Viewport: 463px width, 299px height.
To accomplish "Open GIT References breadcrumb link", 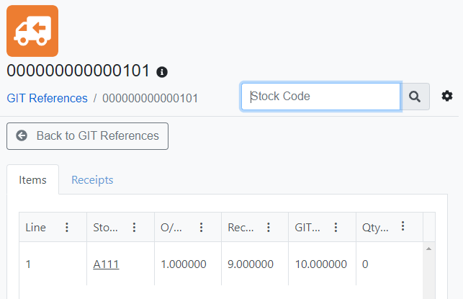I will click(x=48, y=98).
